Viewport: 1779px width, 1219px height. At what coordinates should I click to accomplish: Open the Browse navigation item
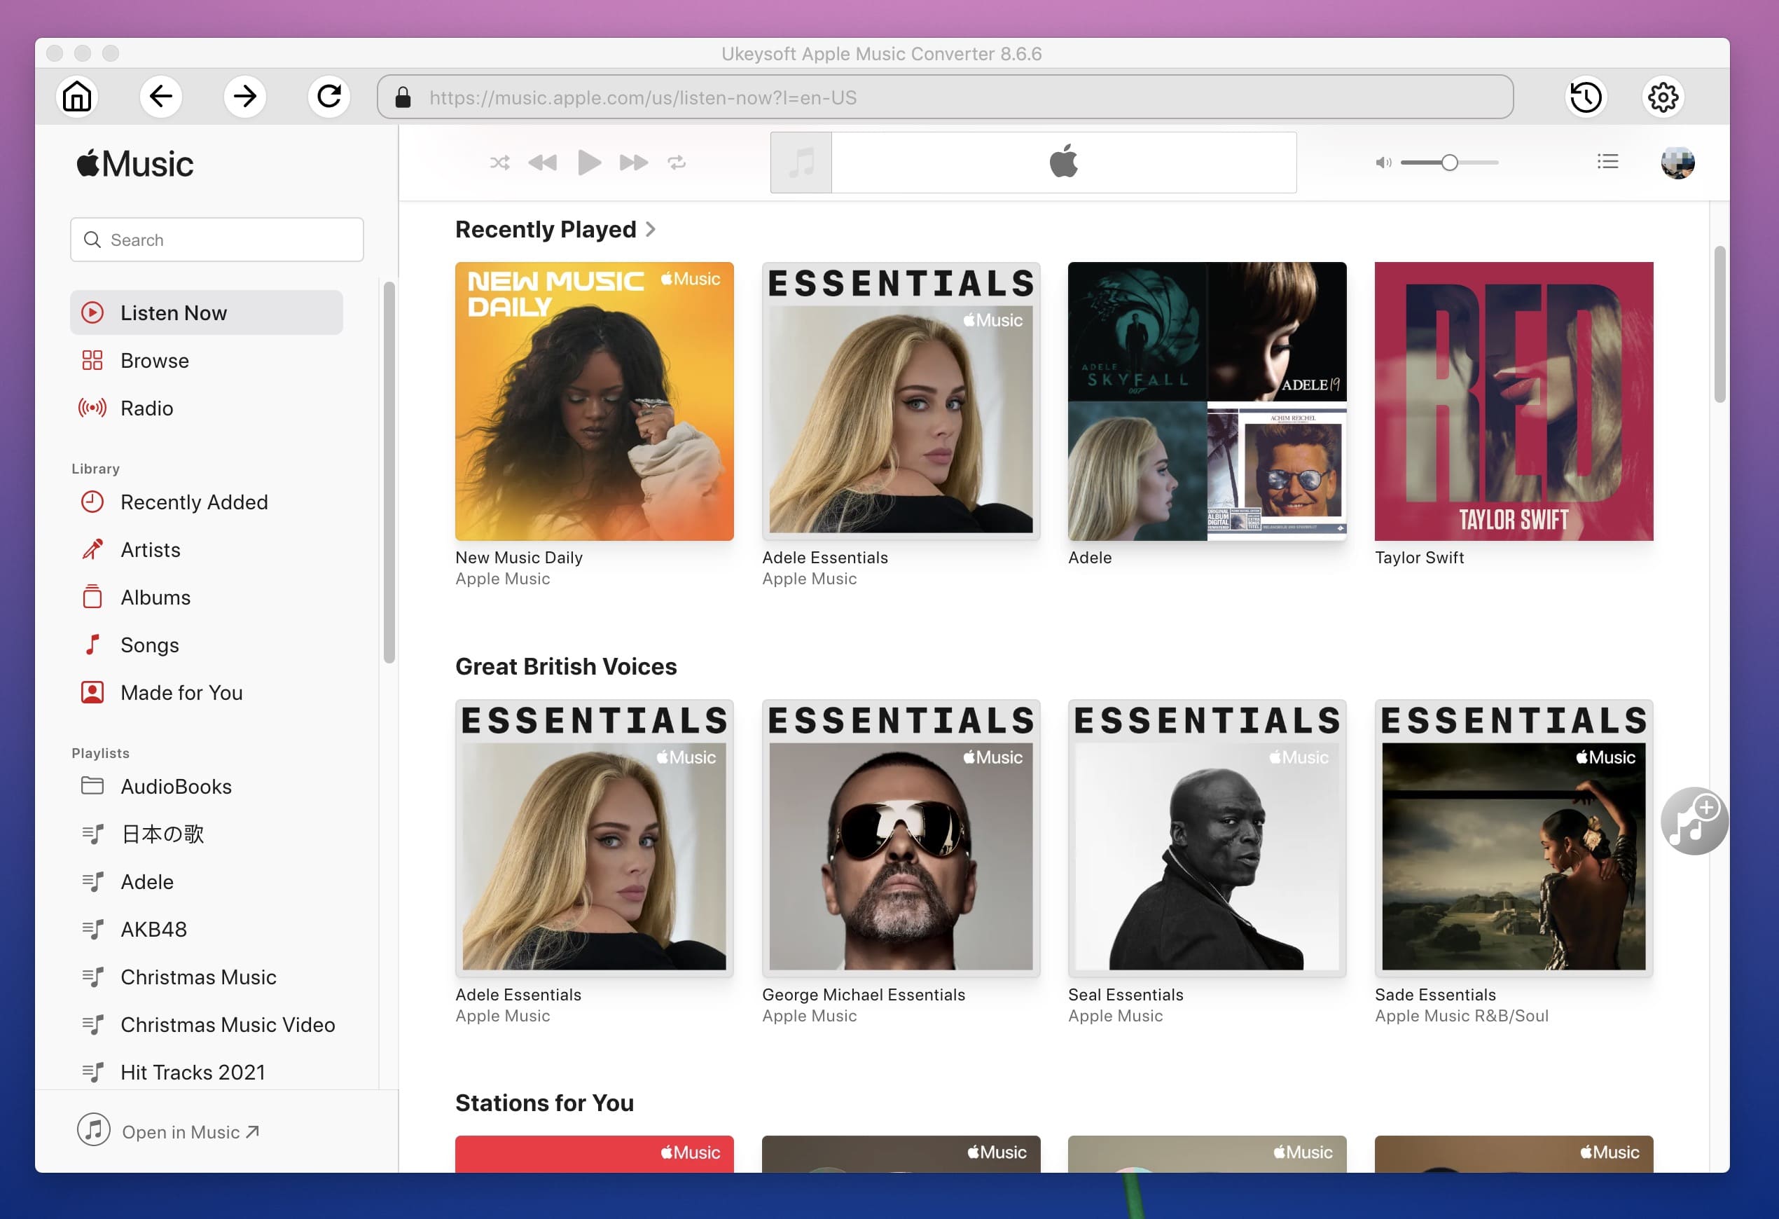pyautogui.click(x=154, y=359)
